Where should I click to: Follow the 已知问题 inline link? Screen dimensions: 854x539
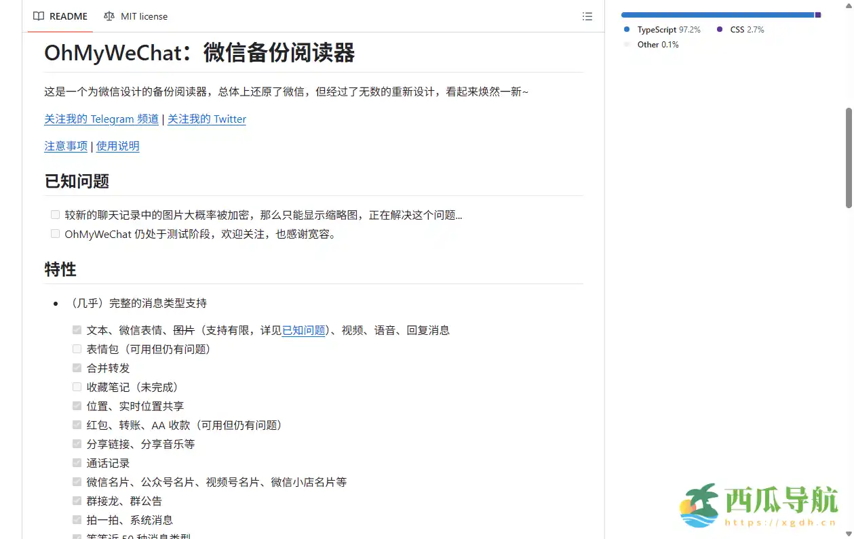coord(303,330)
